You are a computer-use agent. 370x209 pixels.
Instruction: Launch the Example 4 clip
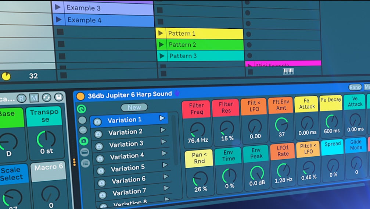(x=58, y=20)
